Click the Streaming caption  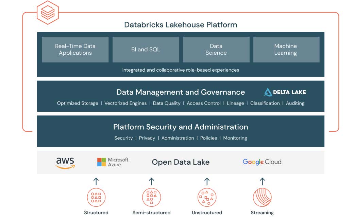pos(262,213)
